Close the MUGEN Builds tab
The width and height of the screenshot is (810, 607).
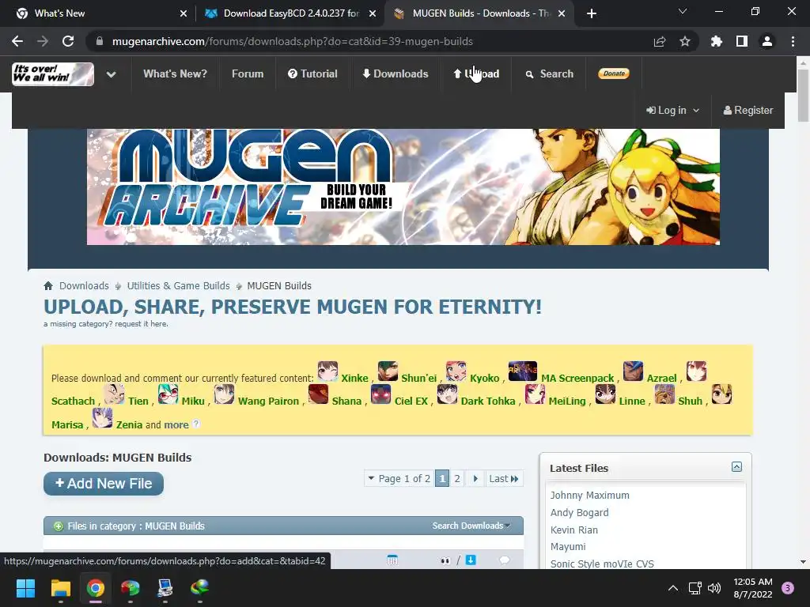click(x=562, y=13)
